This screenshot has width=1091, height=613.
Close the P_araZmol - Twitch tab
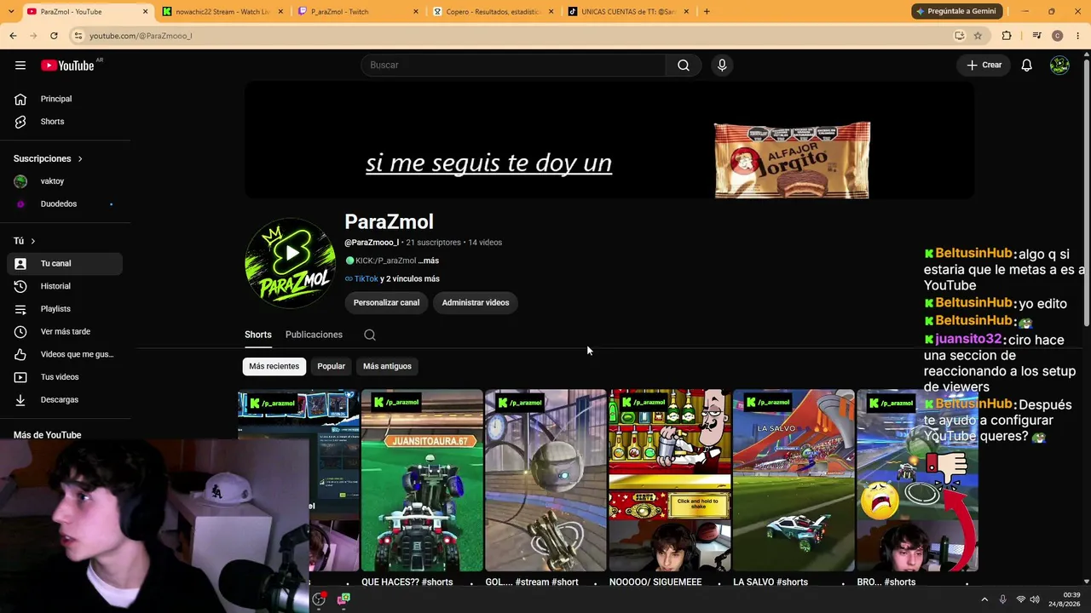pyautogui.click(x=416, y=12)
